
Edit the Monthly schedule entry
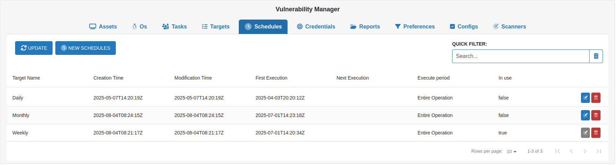click(x=585, y=115)
